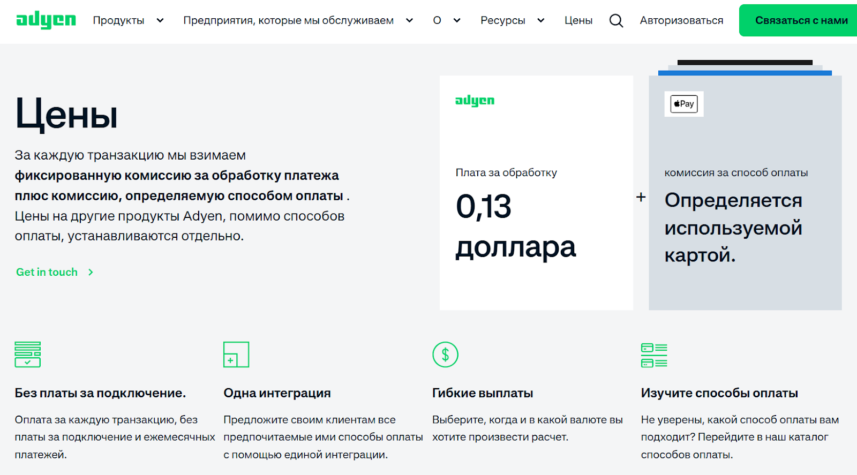
Task: Click the payment methods list icon
Action: pyautogui.click(x=654, y=355)
